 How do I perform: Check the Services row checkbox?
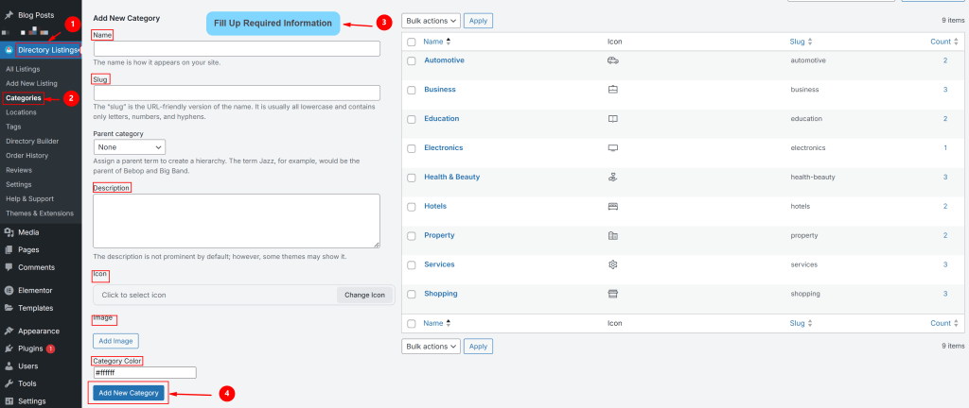(x=412, y=265)
